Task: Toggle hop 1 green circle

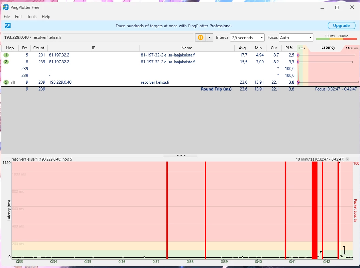Action: pos(6,55)
